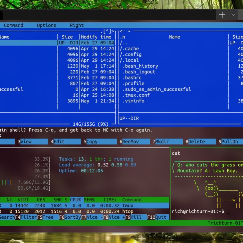Click the Modify time column header
243x243 pixels.
tap(96, 37)
